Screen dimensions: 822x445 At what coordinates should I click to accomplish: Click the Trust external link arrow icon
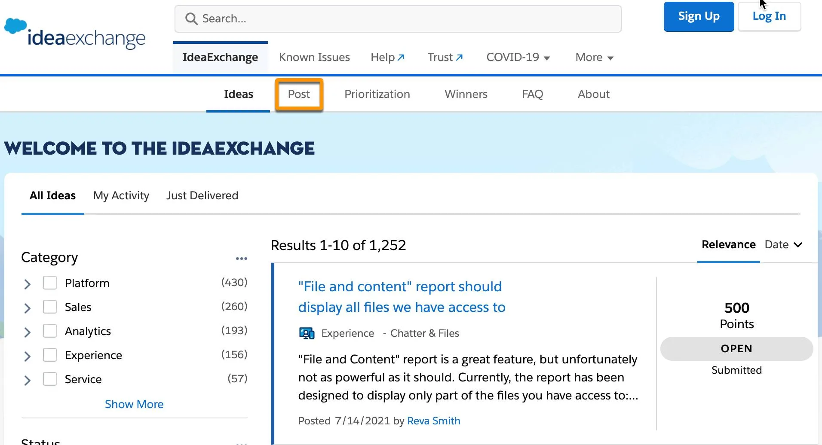click(459, 57)
